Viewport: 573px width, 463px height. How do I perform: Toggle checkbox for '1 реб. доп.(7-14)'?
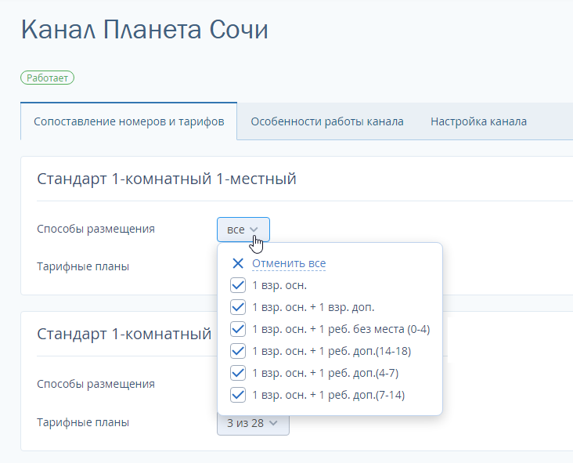(x=238, y=395)
